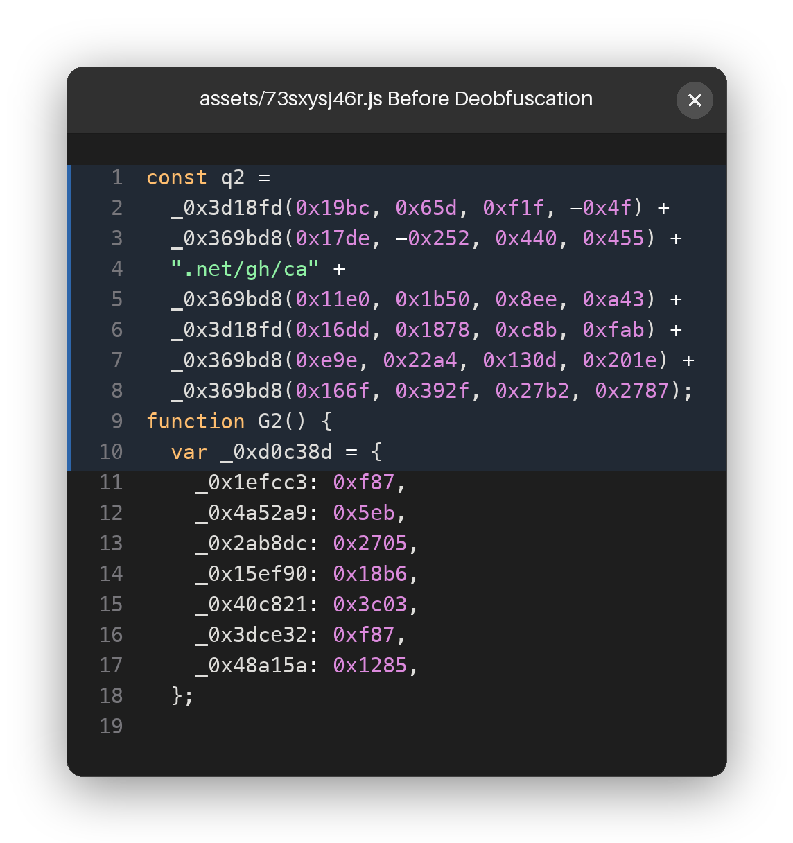Screen dimensions: 793x843
Task: Click line number 1 in gutter
Action: [x=117, y=177]
